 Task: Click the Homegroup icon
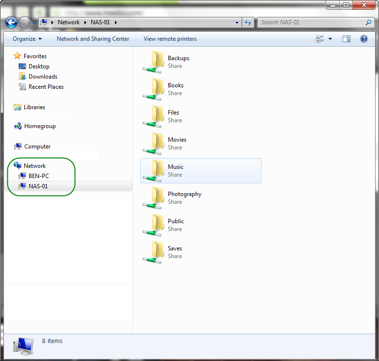[x=18, y=126]
